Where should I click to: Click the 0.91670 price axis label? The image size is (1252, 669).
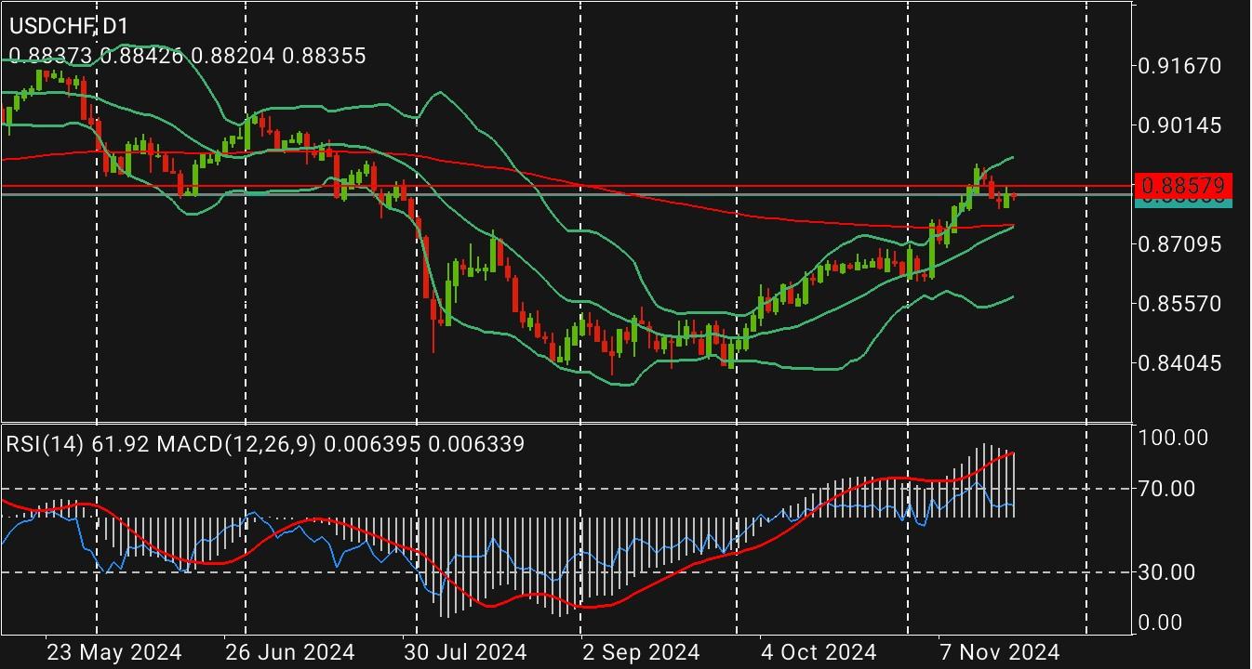pos(1179,66)
